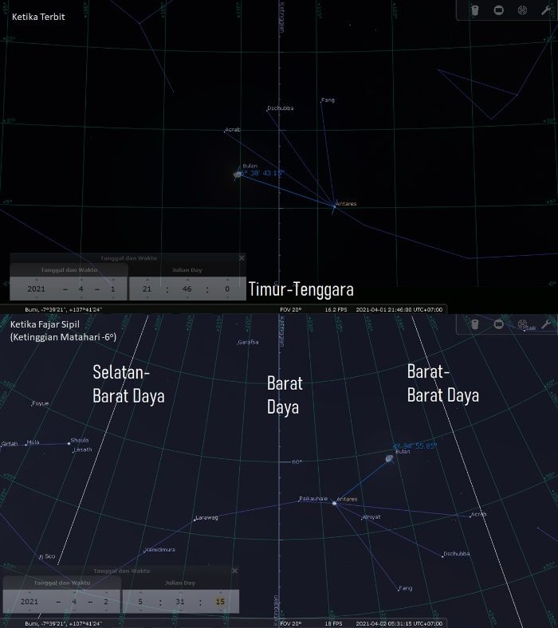Open wrench settings icon in Fajar Sipil view
The height and width of the screenshot is (628, 558).
tap(546, 324)
